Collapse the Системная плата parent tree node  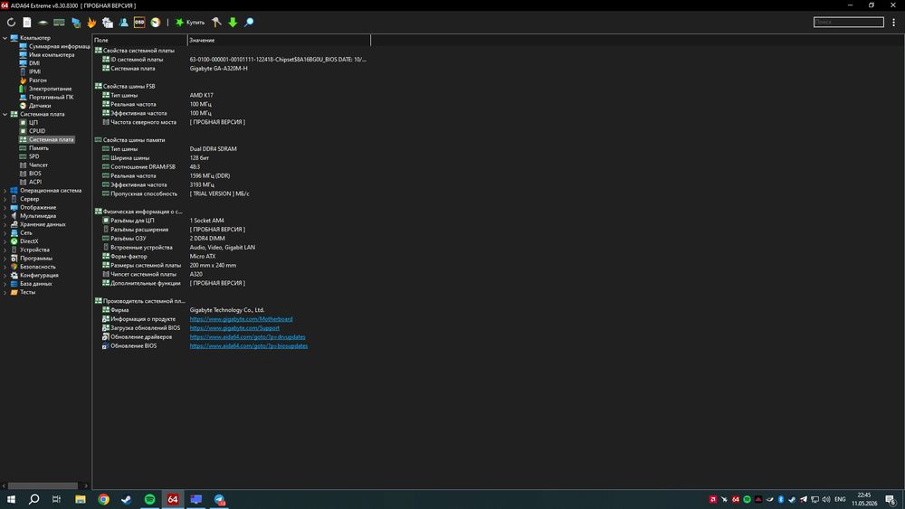pyautogui.click(x=5, y=114)
